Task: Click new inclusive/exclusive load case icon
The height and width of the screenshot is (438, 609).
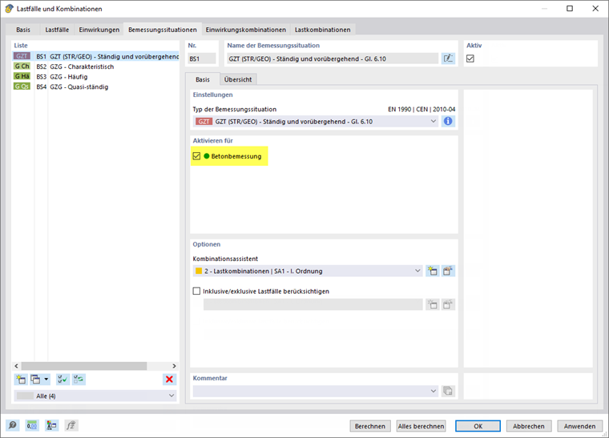Action: pyautogui.click(x=432, y=304)
